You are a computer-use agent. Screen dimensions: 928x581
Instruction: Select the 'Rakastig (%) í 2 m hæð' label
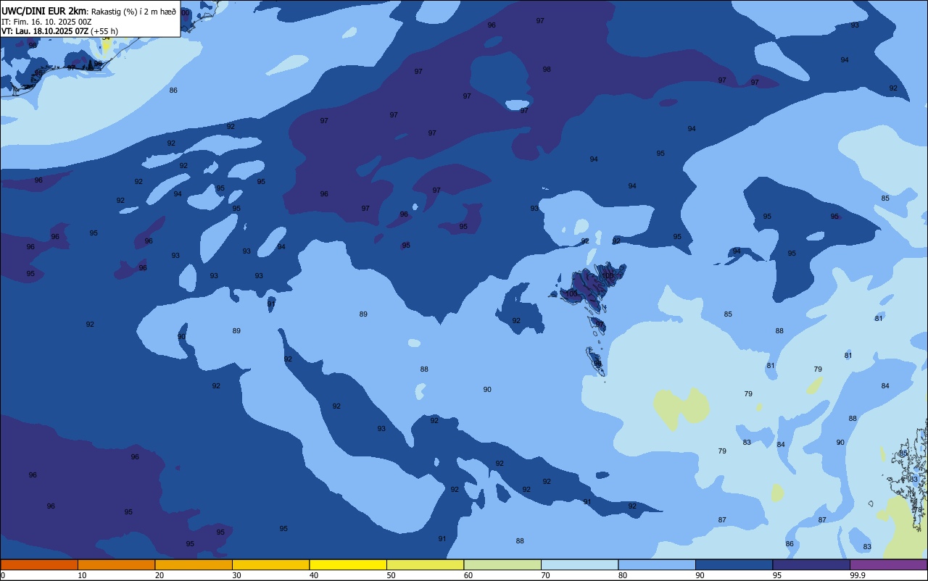[133, 12]
